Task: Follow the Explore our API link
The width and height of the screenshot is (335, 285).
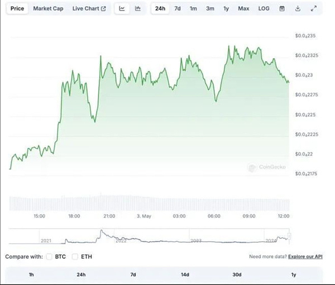Action: (x=304, y=257)
